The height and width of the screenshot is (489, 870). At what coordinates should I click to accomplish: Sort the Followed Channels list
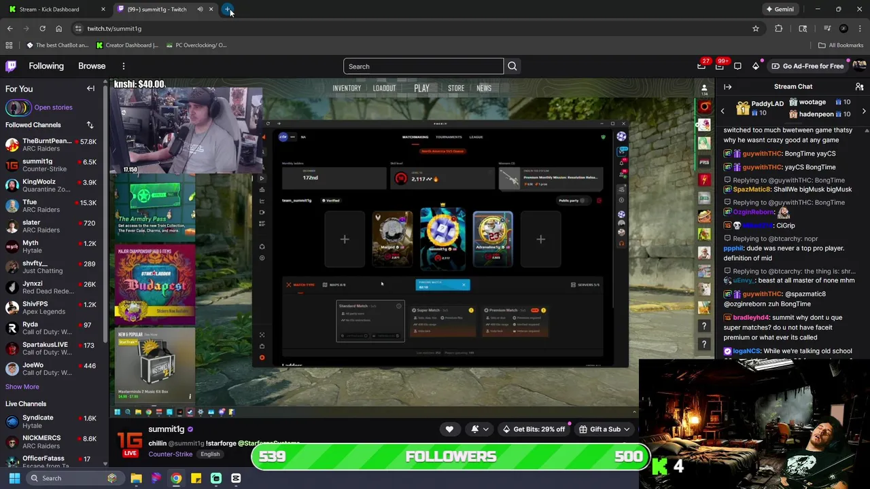(90, 125)
